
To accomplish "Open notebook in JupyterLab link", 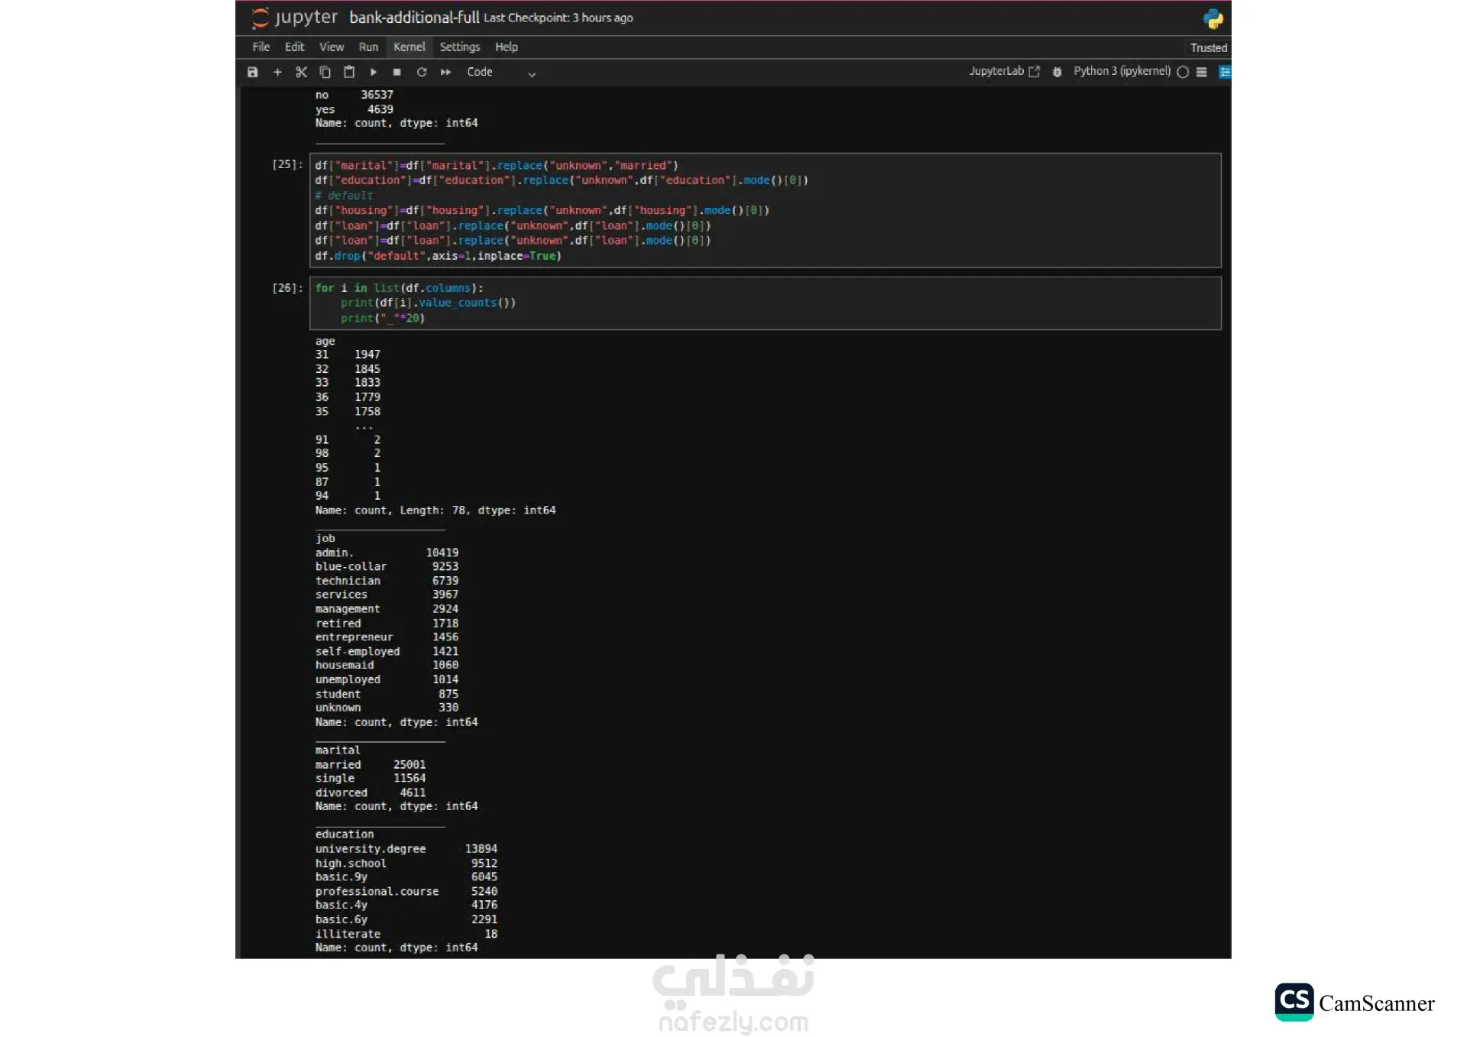I will 1004,71.
